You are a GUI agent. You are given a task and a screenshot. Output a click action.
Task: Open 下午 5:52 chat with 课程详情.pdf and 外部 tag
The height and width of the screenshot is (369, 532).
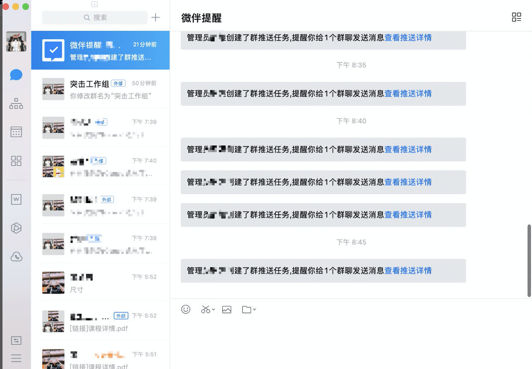pos(100,321)
